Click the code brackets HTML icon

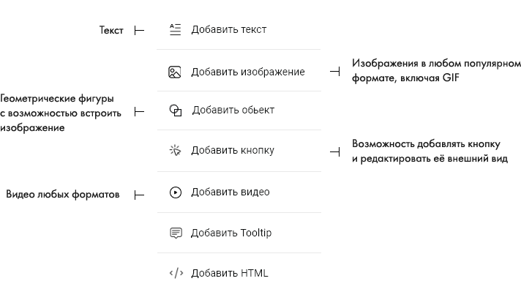coord(176,273)
